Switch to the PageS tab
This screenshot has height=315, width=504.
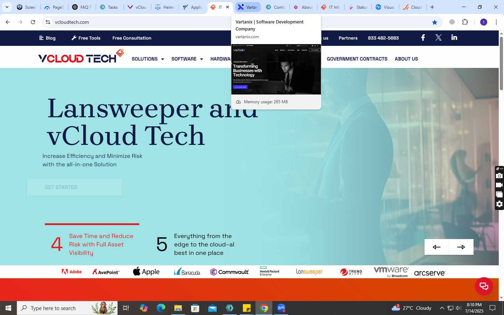(x=54, y=7)
